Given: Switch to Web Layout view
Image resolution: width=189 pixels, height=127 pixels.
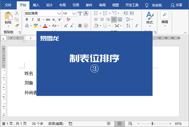Looking at the screenshot, I should [x=130, y=124].
